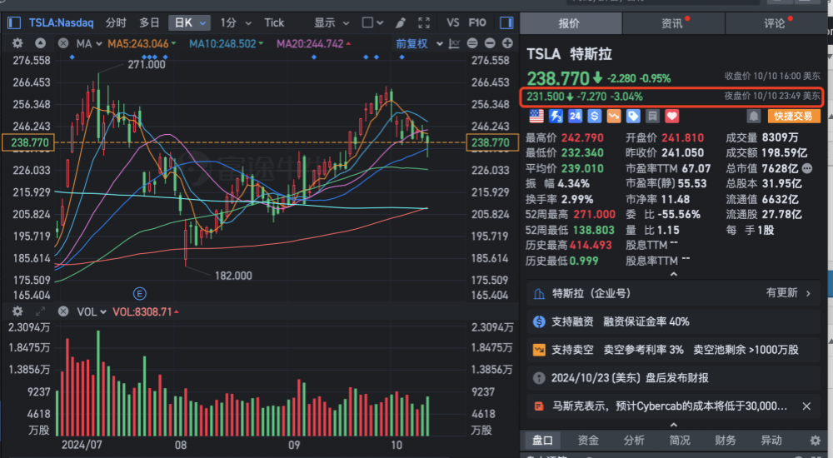Click the earnings E marker on chart

pyautogui.click(x=140, y=293)
